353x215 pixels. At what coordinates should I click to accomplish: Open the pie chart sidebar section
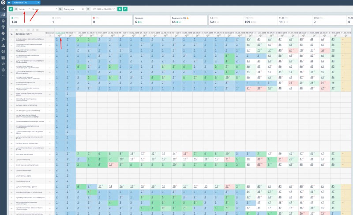(3, 33)
